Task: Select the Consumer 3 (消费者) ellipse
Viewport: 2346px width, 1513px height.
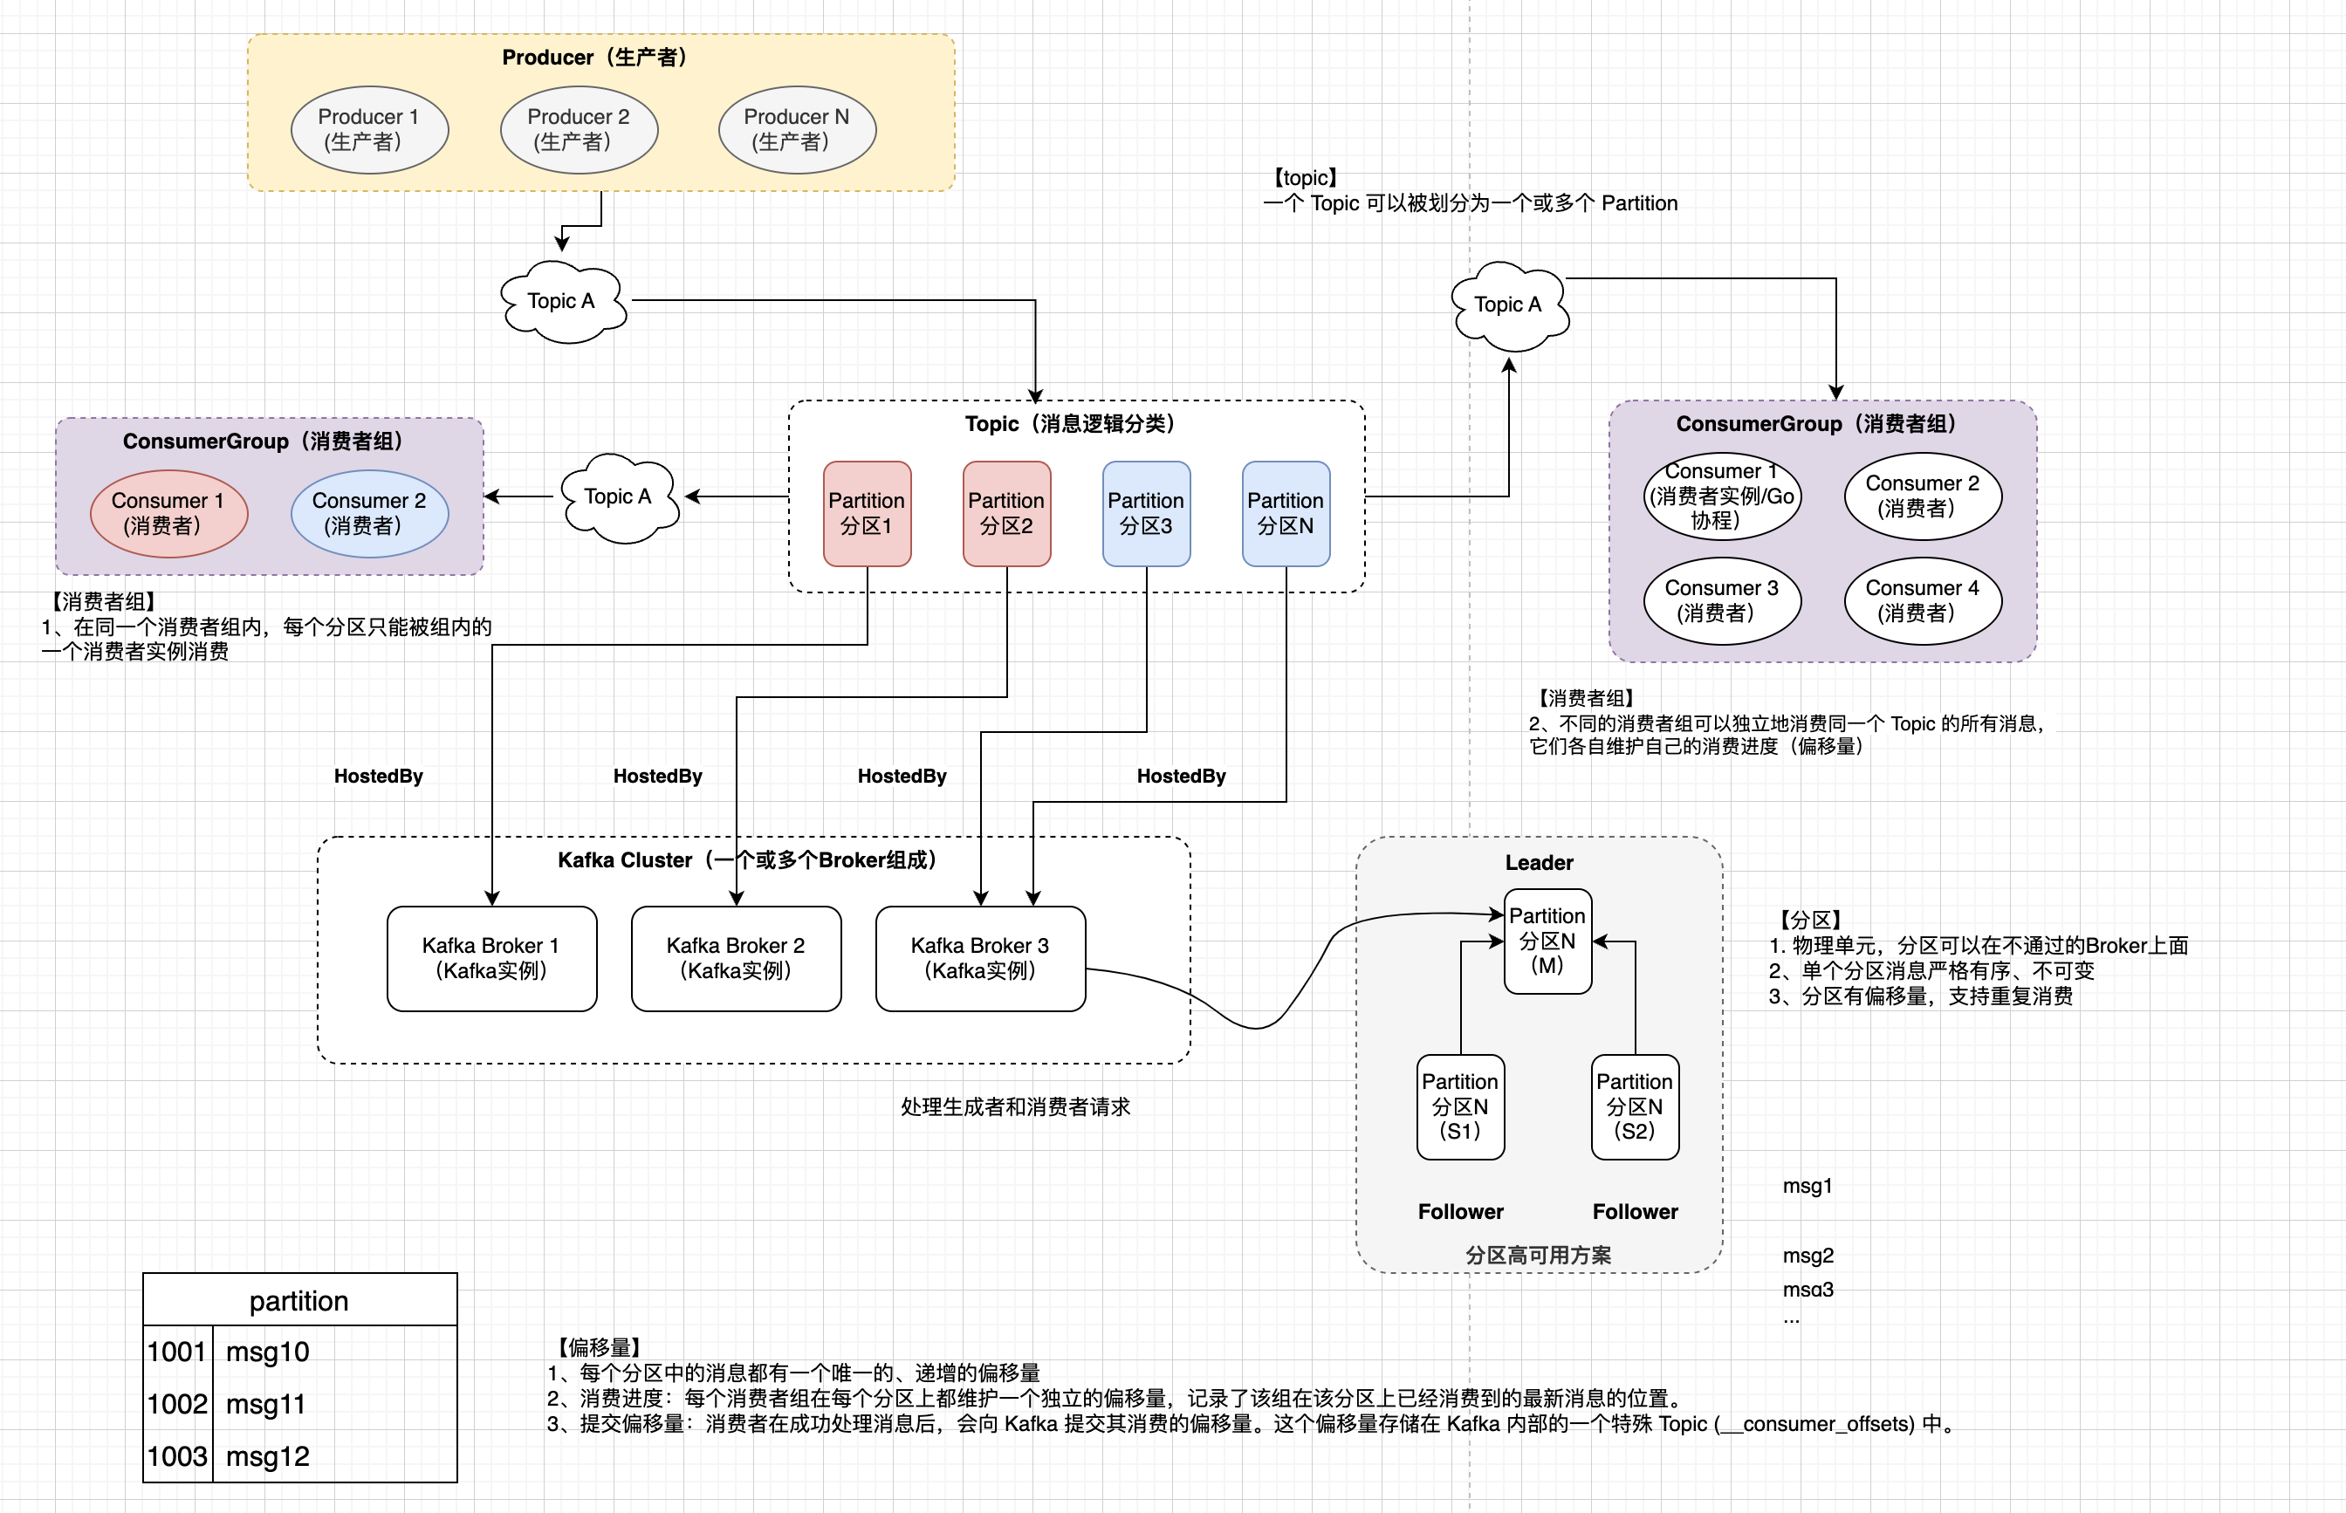Action: (1722, 601)
